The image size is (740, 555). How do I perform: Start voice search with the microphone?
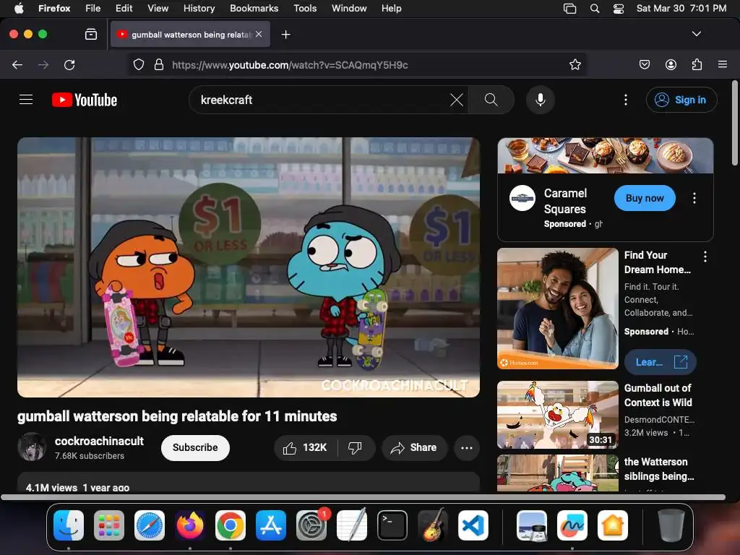pyautogui.click(x=541, y=100)
